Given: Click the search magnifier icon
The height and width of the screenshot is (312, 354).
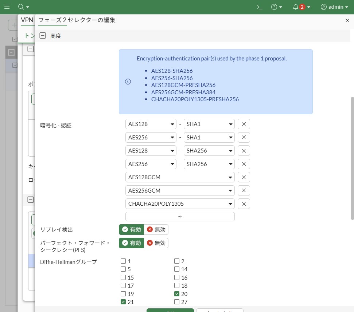Looking at the screenshot, I should 21,7.
